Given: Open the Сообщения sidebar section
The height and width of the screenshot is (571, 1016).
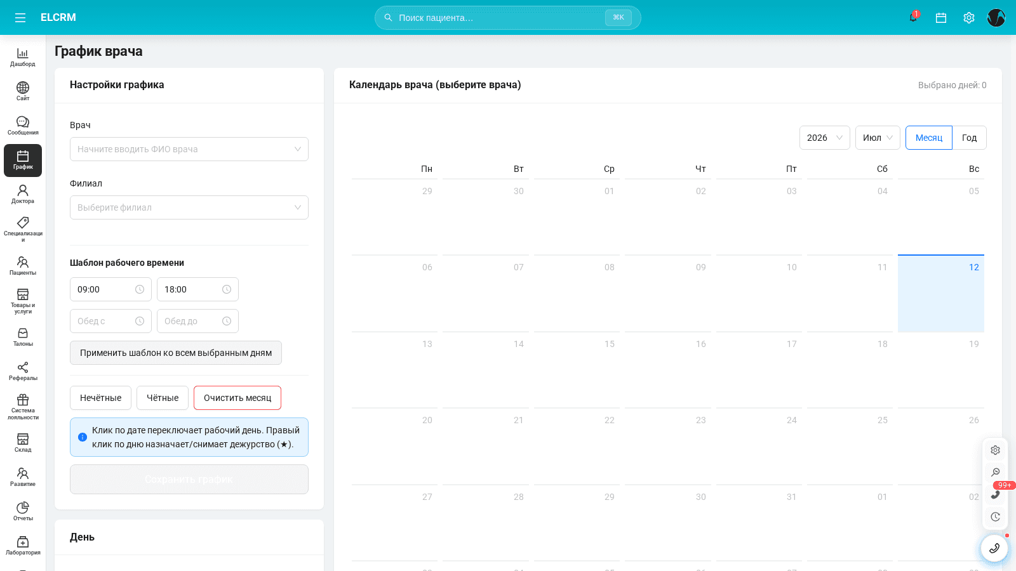Looking at the screenshot, I should pyautogui.click(x=23, y=126).
